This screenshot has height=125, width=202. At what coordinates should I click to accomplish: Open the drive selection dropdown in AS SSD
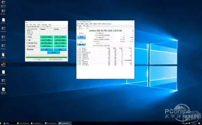tap(36, 26)
